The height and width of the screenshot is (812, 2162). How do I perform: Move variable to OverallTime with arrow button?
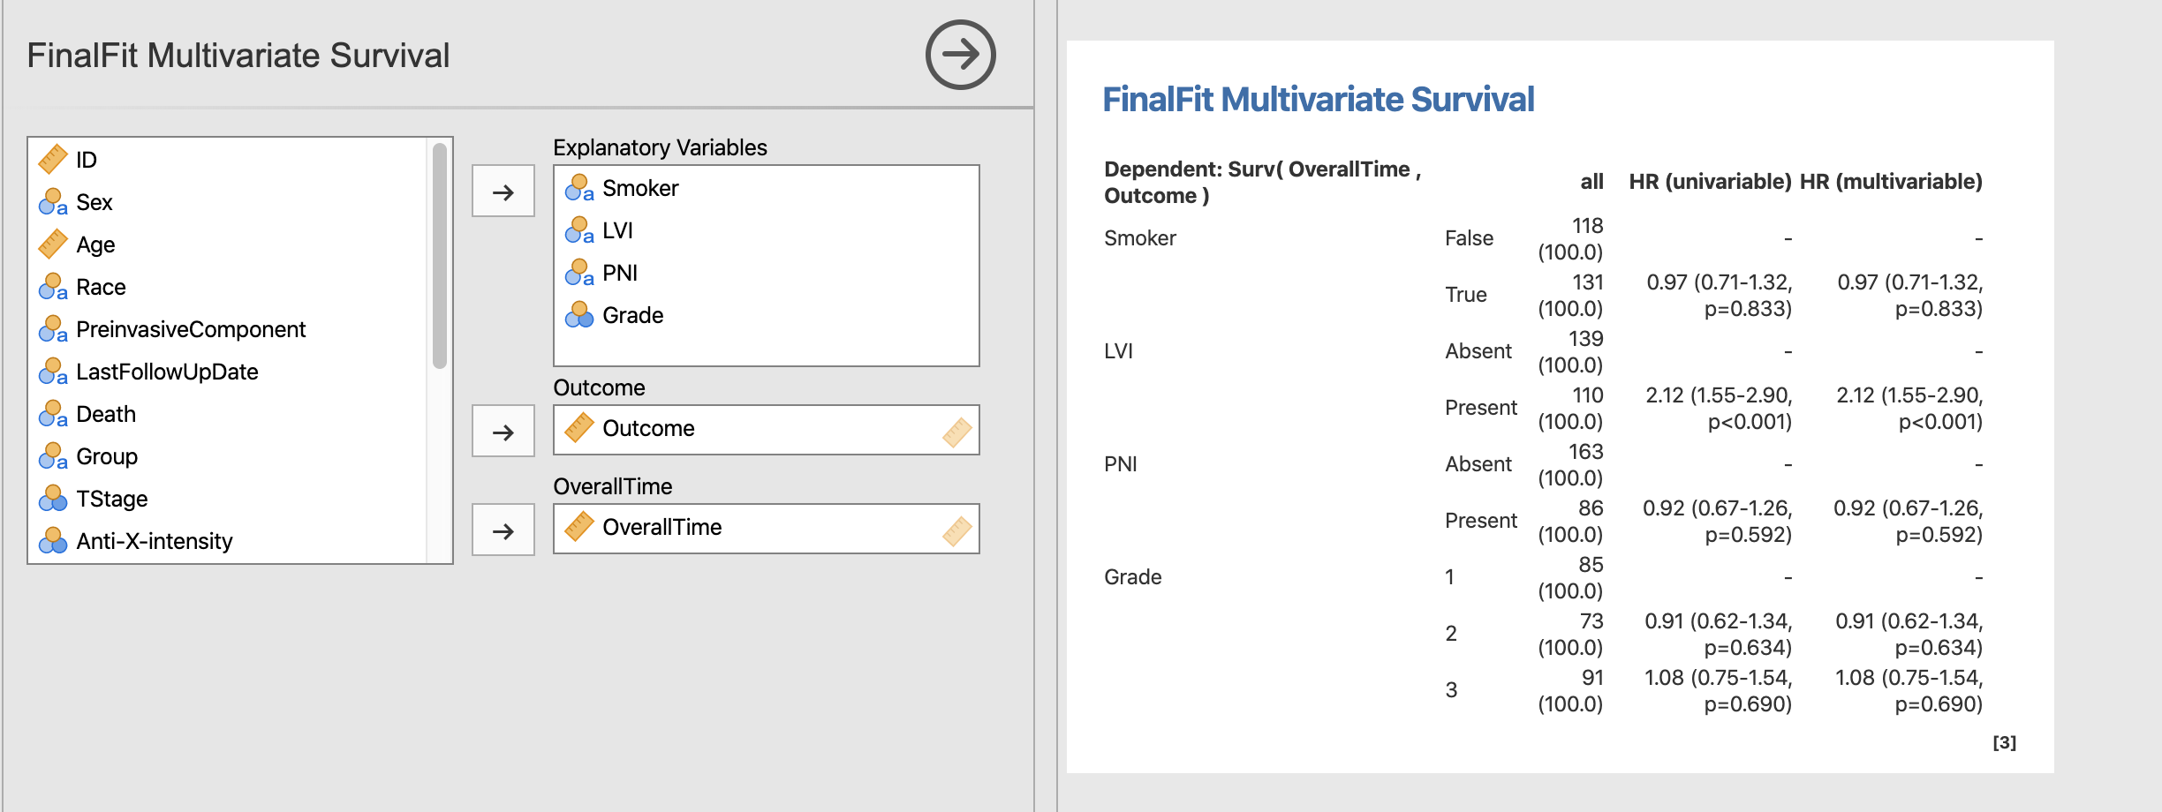coord(503,530)
